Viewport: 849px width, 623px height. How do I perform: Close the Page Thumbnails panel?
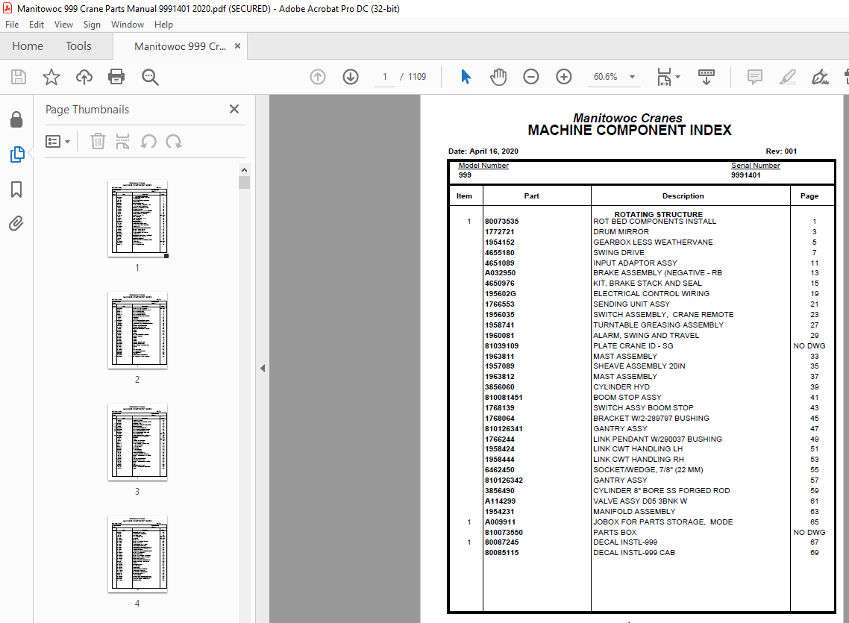(234, 110)
